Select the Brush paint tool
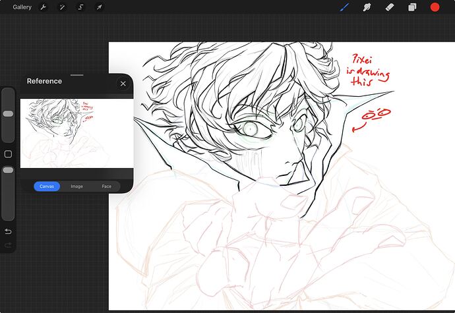This screenshot has width=455, height=313. (x=344, y=7)
